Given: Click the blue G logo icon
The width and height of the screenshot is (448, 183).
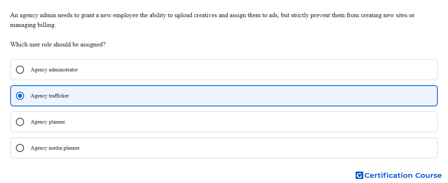Looking at the screenshot, I should point(359,175).
